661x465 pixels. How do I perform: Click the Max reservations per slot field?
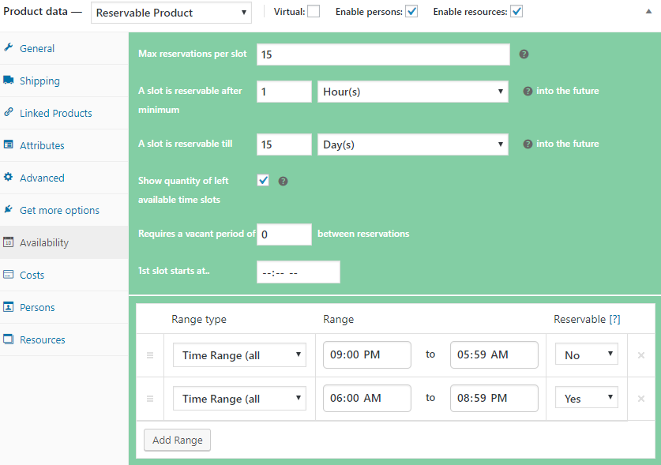tap(383, 54)
